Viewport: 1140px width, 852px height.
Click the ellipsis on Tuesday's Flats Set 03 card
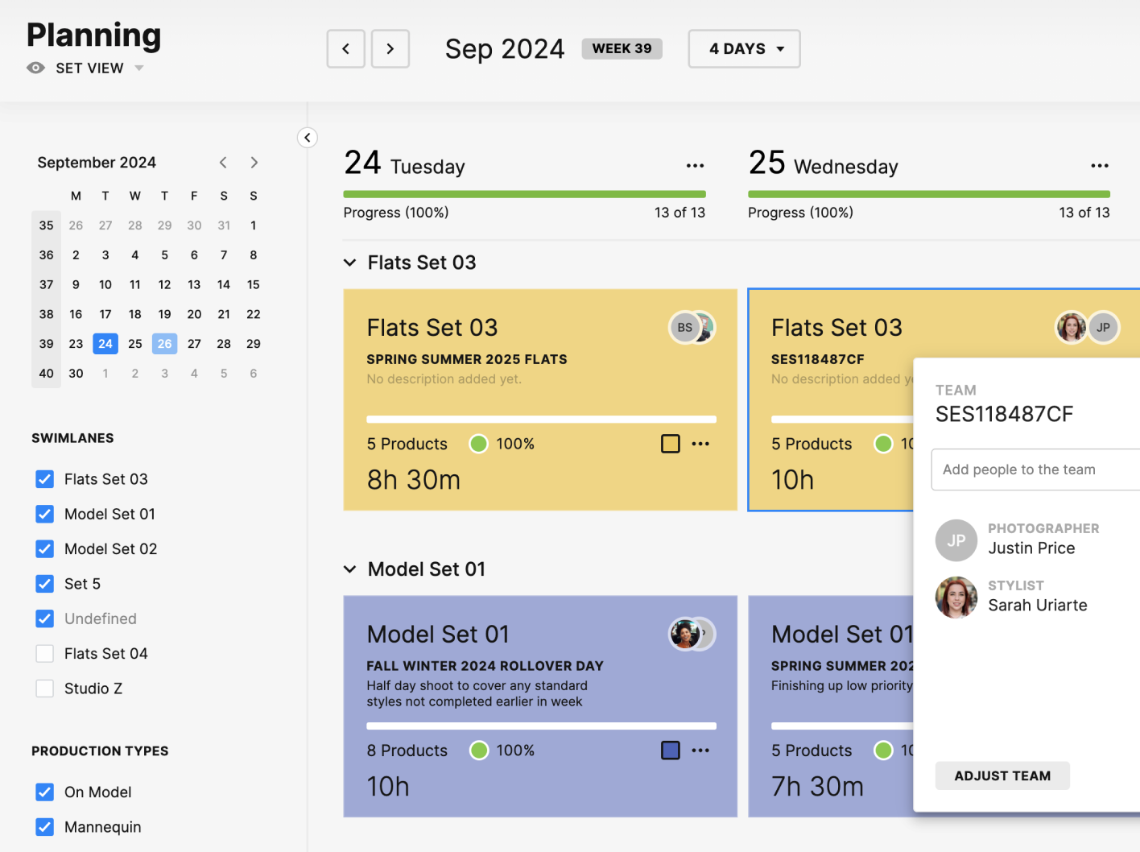[700, 444]
